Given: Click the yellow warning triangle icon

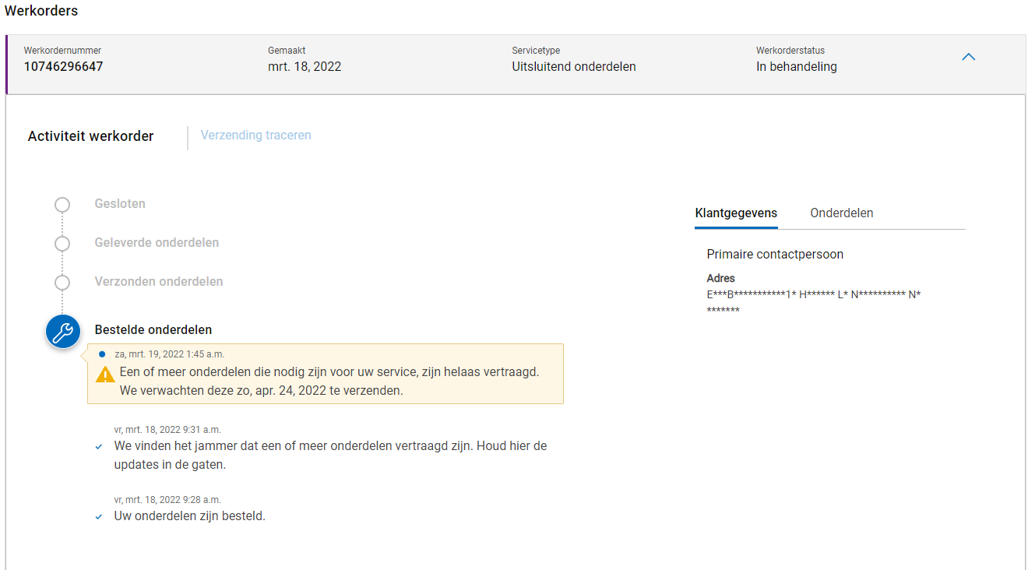Looking at the screenshot, I should (105, 374).
